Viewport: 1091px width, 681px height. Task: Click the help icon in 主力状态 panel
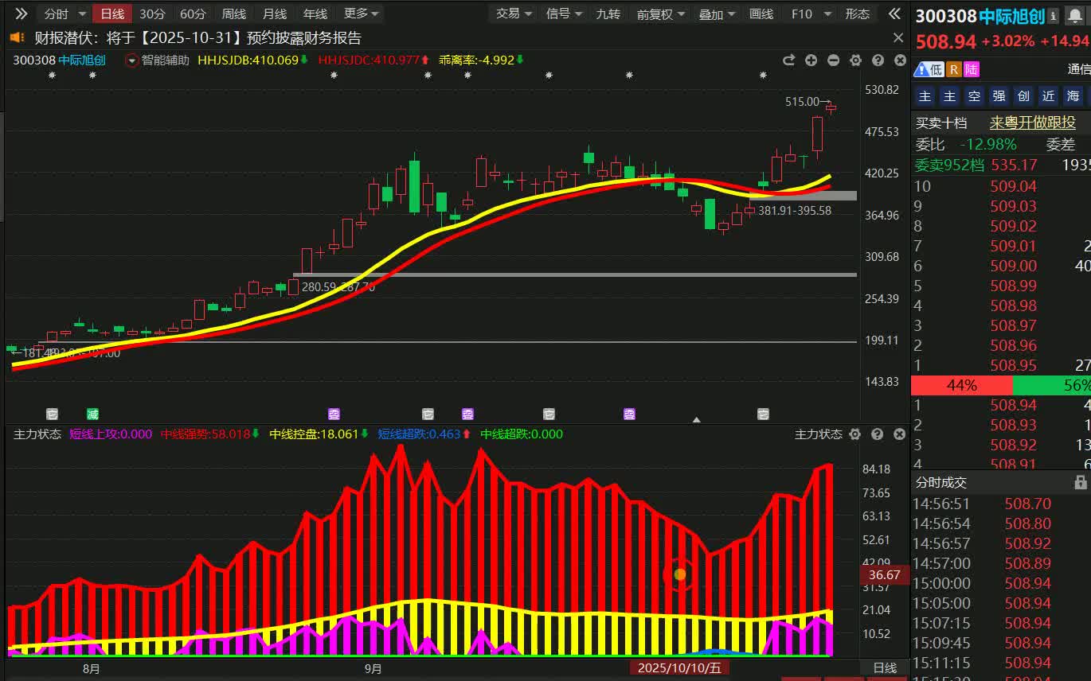click(878, 434)
